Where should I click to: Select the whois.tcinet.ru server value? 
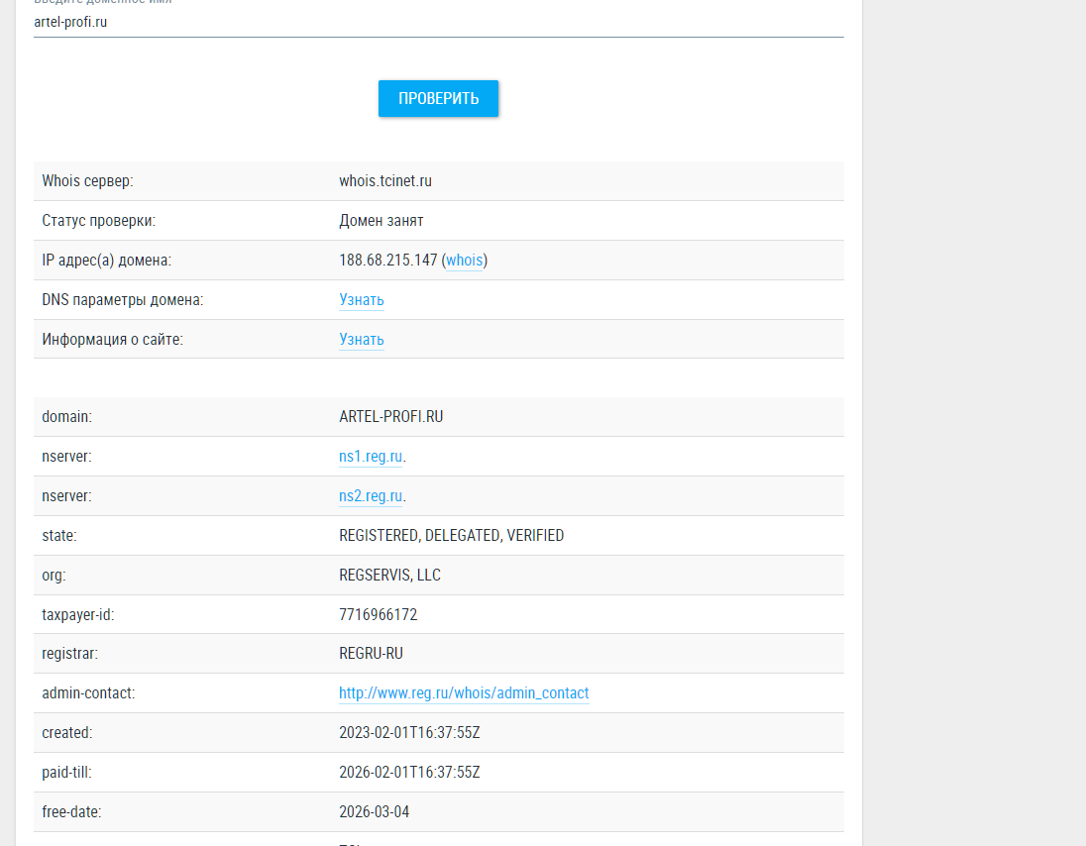tap(385, 181)
